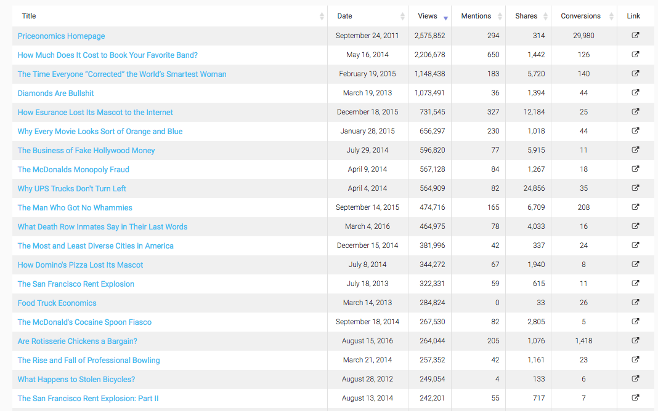This screenshot has width=658, height=411.
Task: Open 'How Esurance Lost Its Mascot to the Internet'
Action: [95, 112]
